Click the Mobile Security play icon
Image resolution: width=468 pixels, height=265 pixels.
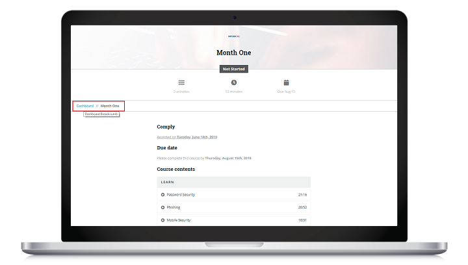pyautogui.click(x=162, y=220)
